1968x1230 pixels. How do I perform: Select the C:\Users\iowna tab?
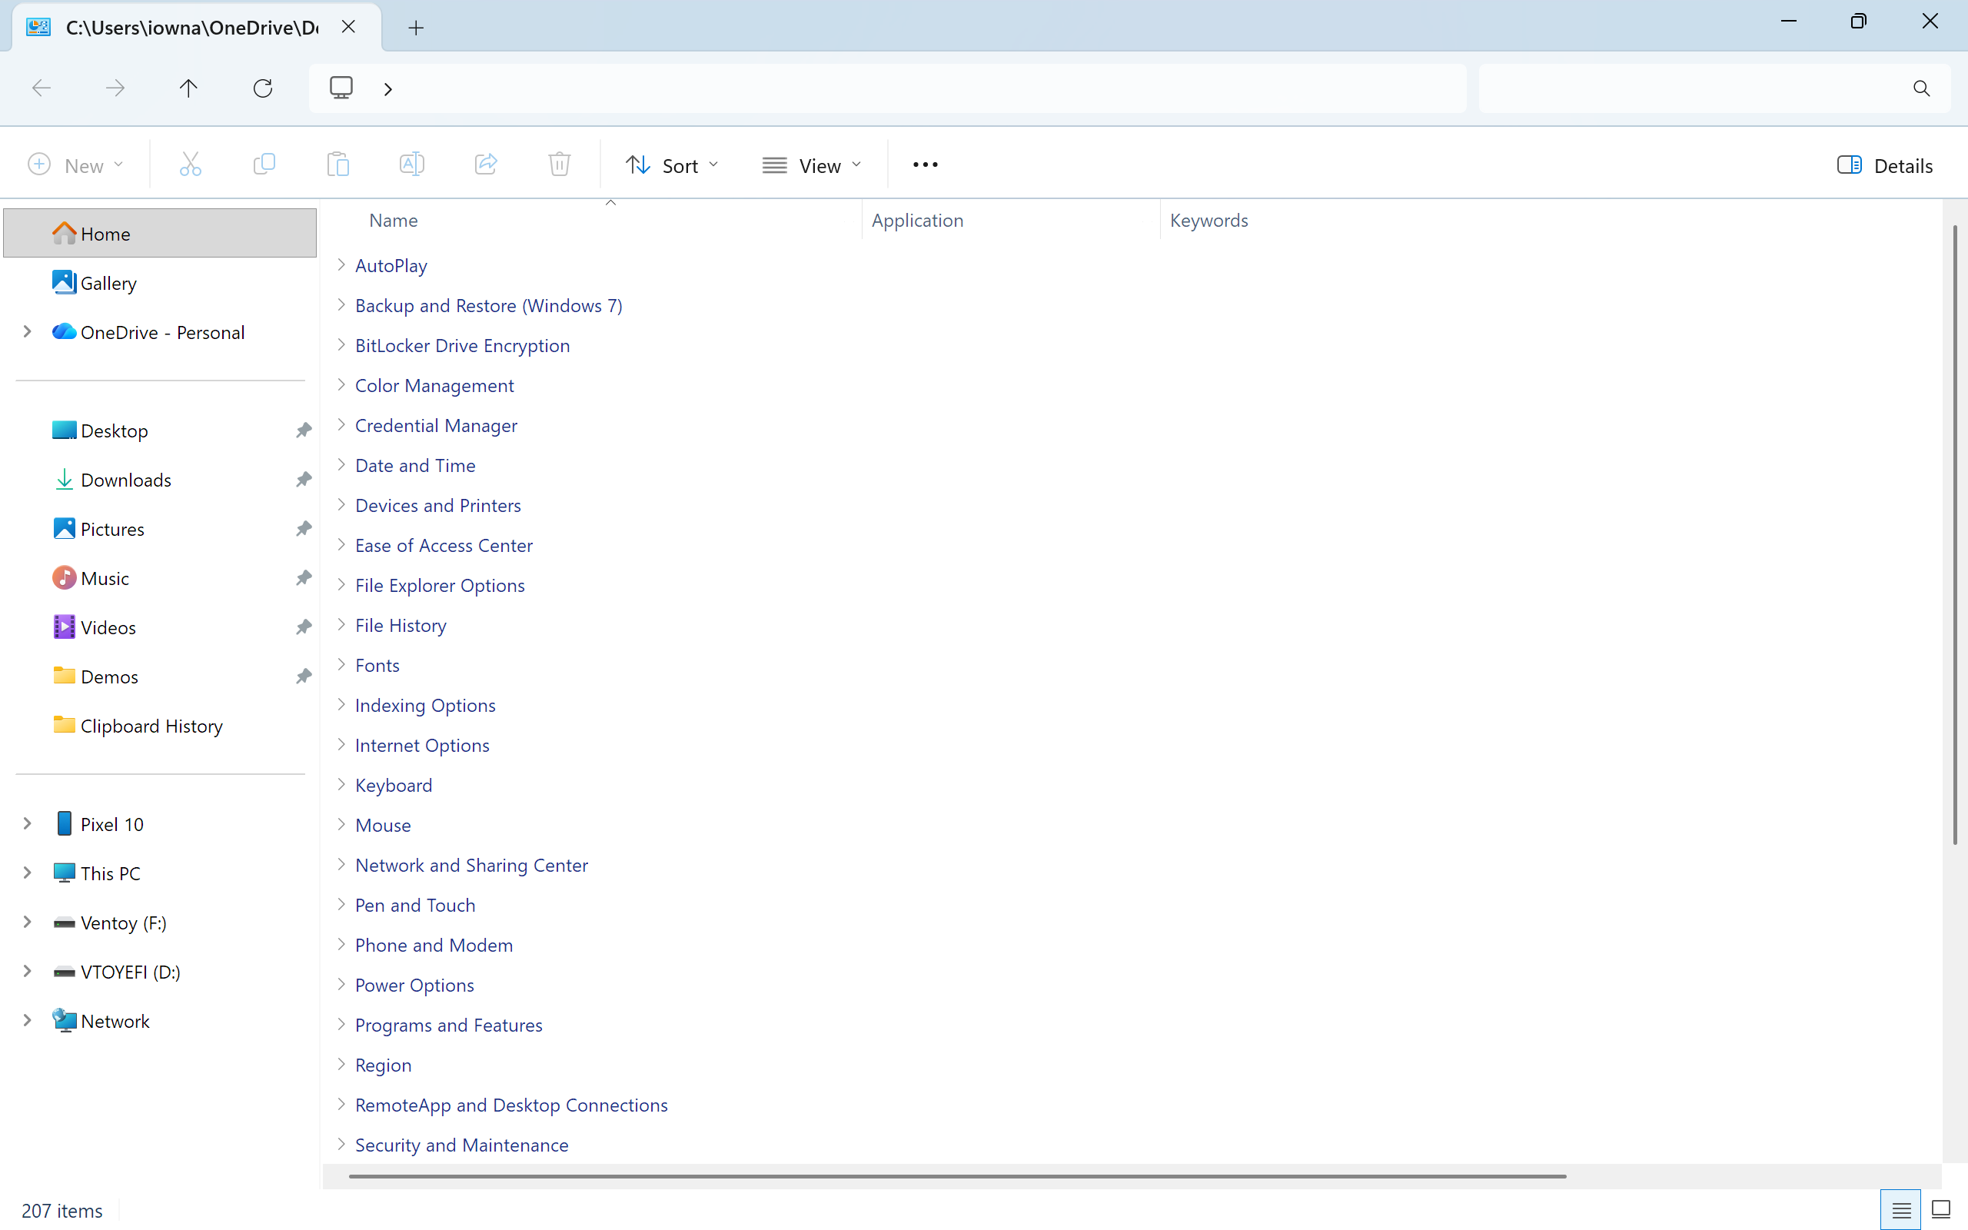click(x=197, y=28)
